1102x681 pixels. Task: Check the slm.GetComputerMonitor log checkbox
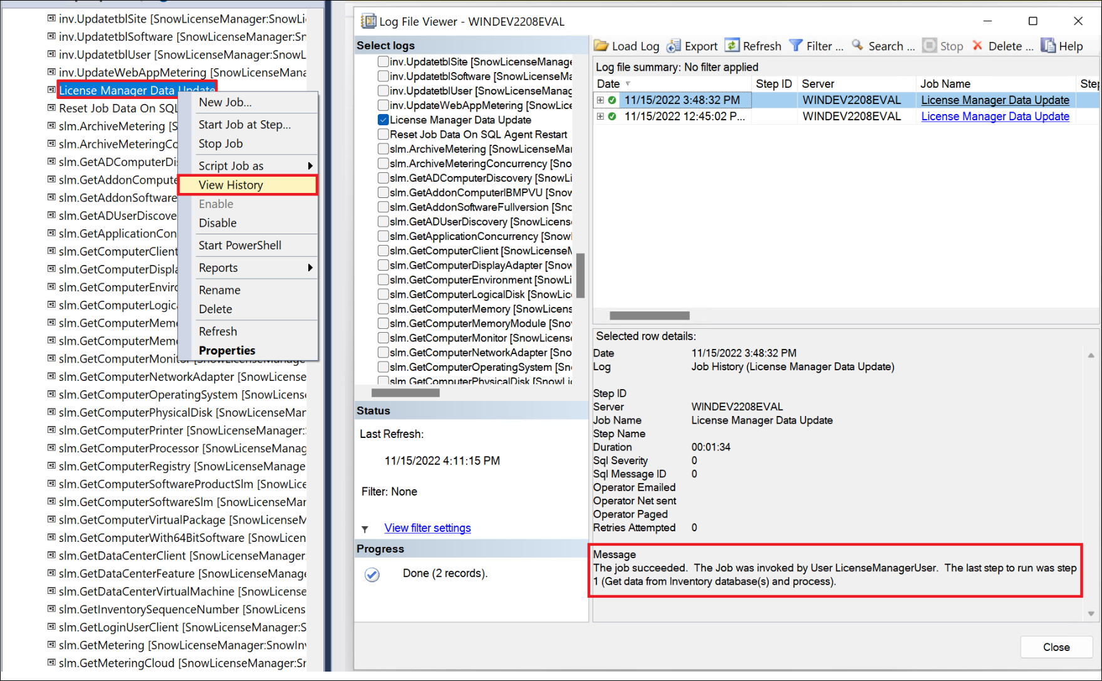point(383,338)
